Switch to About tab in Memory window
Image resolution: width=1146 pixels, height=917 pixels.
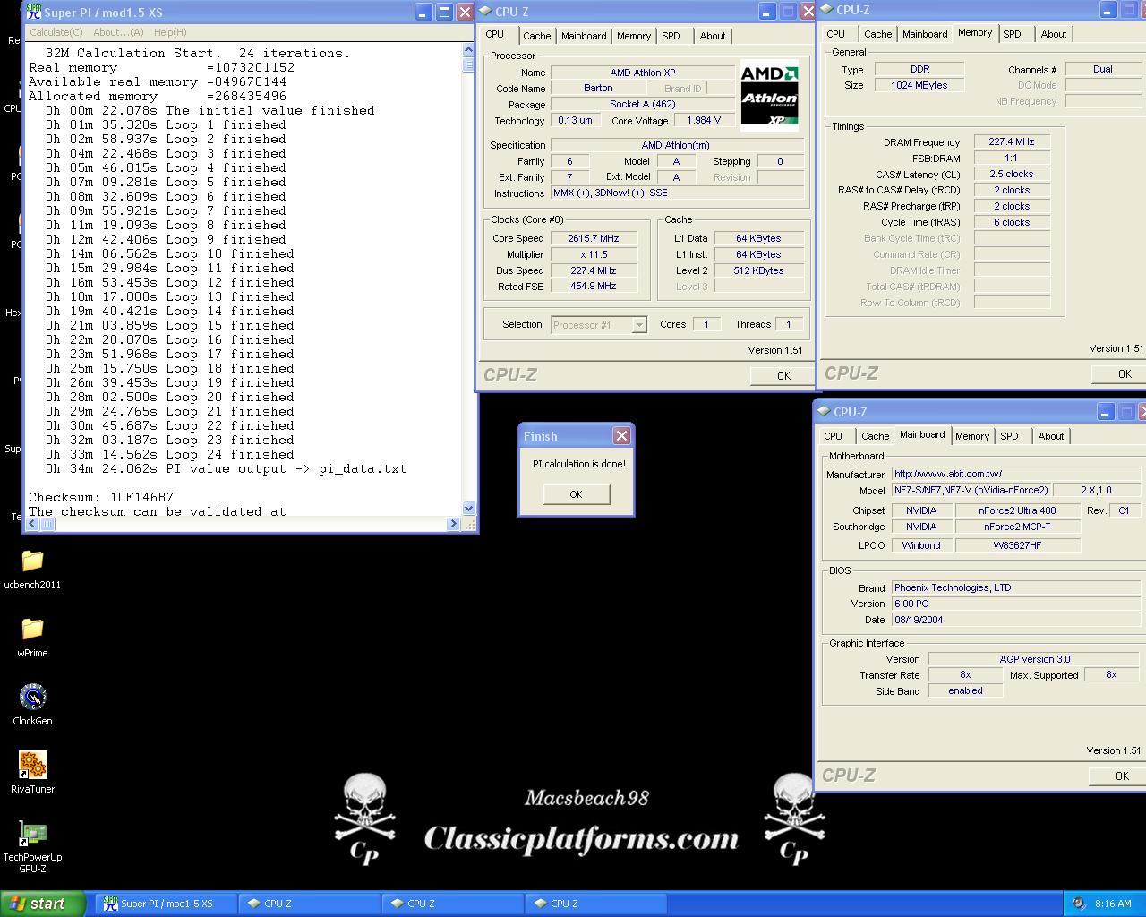tap(1054, 34)
